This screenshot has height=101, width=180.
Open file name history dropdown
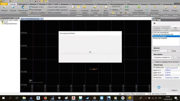(x=172, y=57)
